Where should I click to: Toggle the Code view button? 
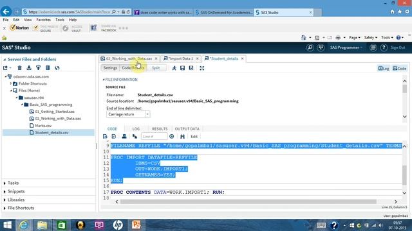[x=399, y=69]
